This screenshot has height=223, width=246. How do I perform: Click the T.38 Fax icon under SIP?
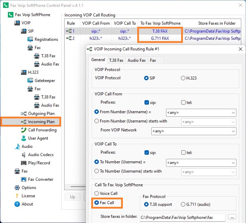click(x=37, y=56)
